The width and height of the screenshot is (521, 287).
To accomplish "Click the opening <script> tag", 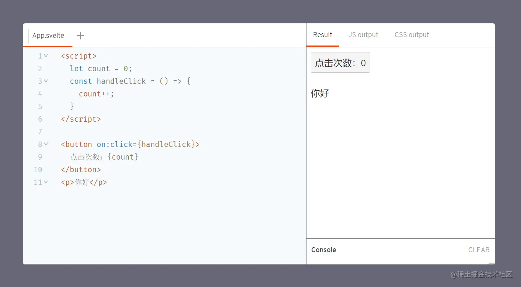I will click(x=79, y=56).
